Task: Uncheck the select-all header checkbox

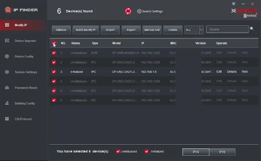Action: coord(54,43)
